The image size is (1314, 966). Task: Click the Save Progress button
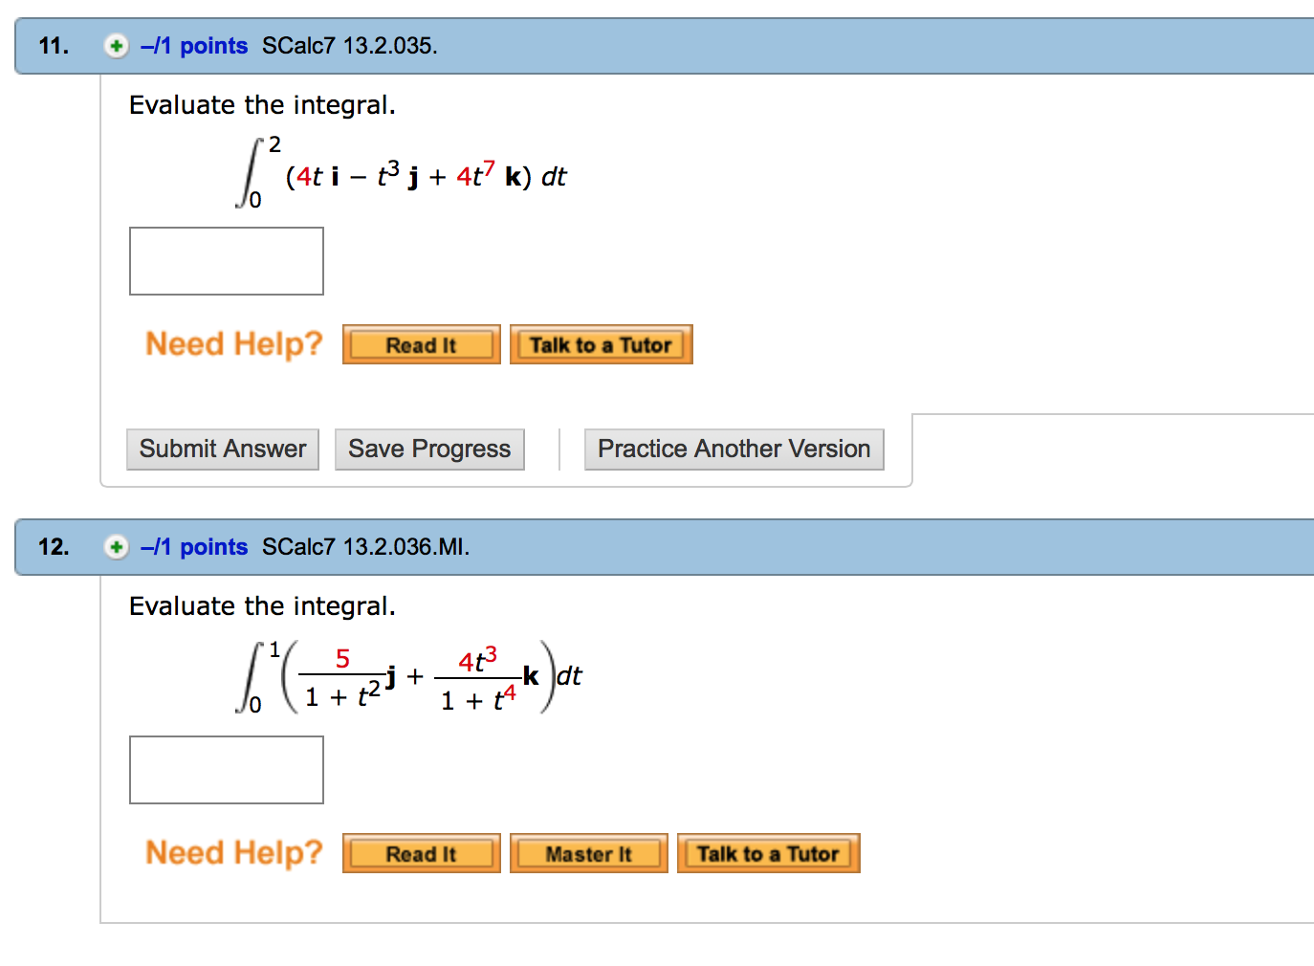[429, 450]
